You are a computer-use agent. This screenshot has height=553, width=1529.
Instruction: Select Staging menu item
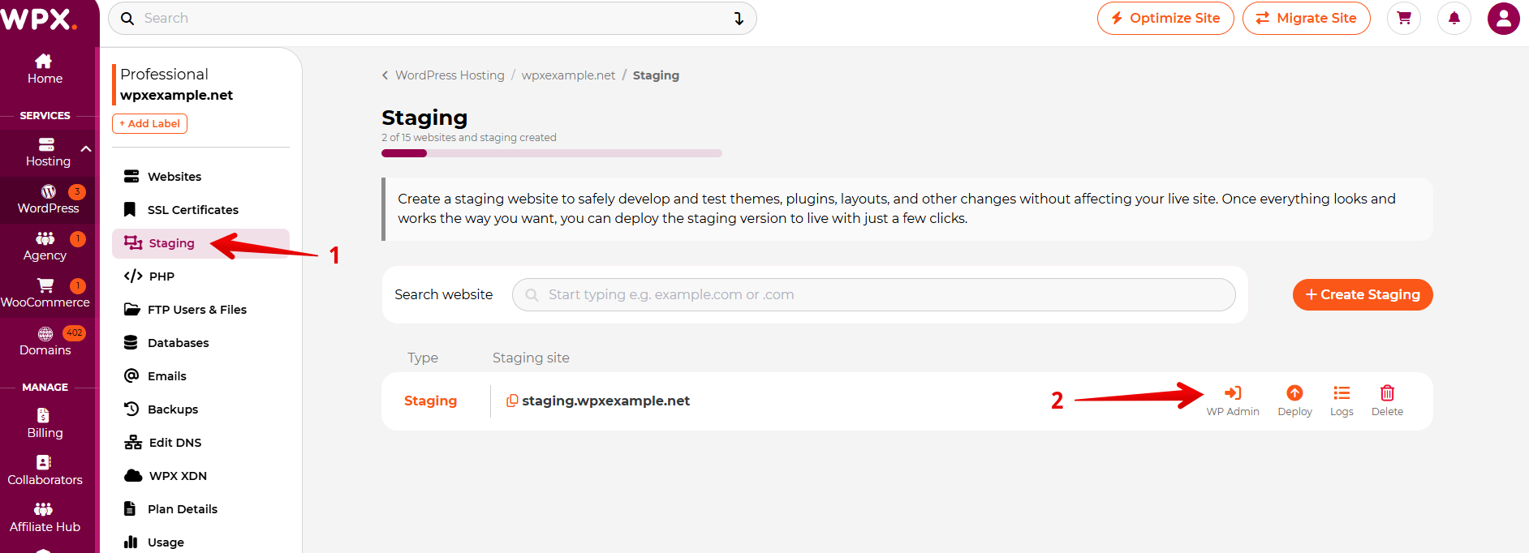click(200, 242)
